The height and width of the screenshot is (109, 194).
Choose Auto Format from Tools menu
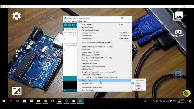pos(104,25)
